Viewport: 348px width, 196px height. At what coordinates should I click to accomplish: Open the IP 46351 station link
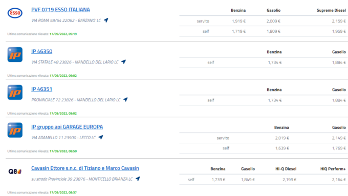coord(42,89)
